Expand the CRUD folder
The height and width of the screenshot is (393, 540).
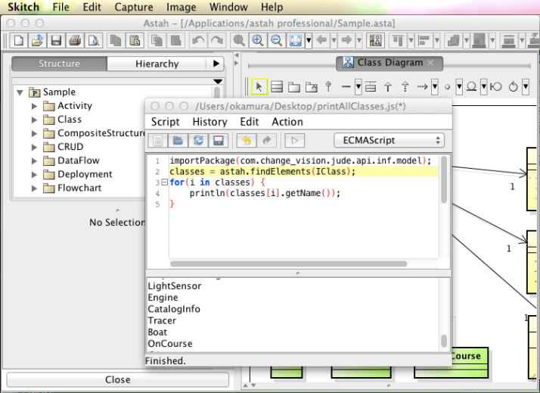coord(34,147)
